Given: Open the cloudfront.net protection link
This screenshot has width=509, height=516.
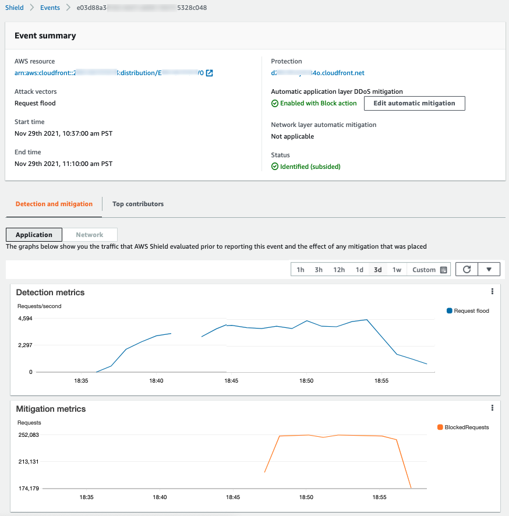Looking at the screenshot, I should pos(316,73).
